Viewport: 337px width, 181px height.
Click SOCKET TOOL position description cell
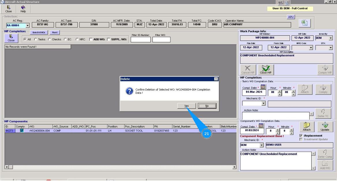(139, 131)
